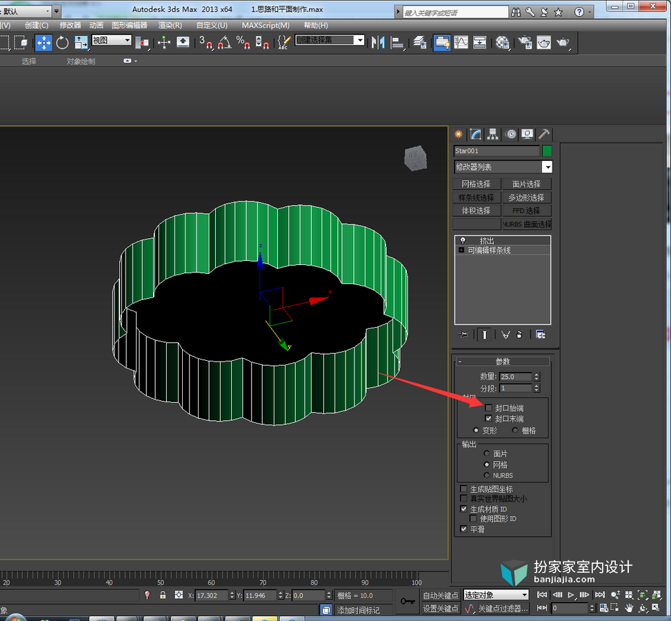Click the 样条线选择 button
671x621 pixels.
[476, 197]
